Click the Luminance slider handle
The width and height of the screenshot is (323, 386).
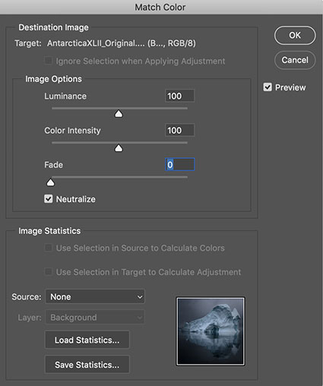[x=119, y=114]
